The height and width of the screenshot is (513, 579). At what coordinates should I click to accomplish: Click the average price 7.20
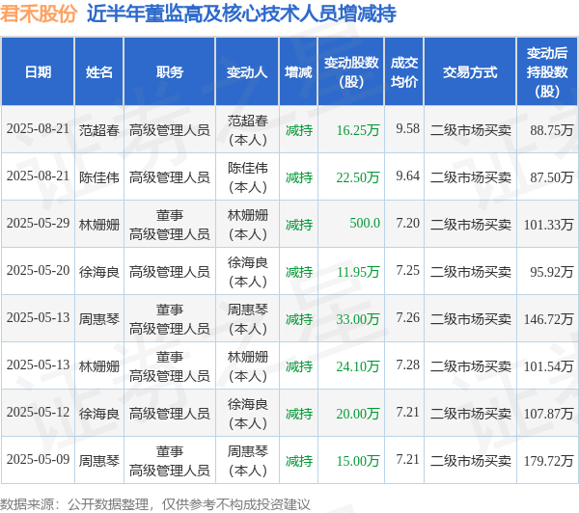tap(407, 223)
